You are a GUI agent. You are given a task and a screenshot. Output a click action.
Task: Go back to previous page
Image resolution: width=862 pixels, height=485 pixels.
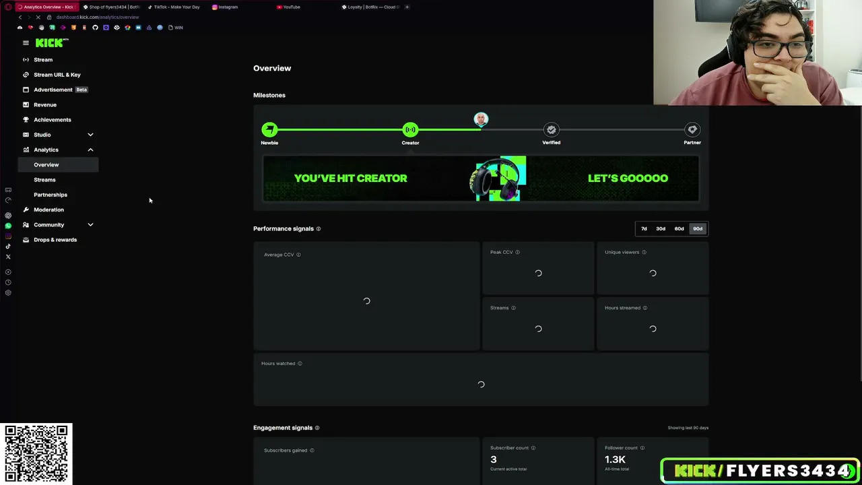[20, 17]
